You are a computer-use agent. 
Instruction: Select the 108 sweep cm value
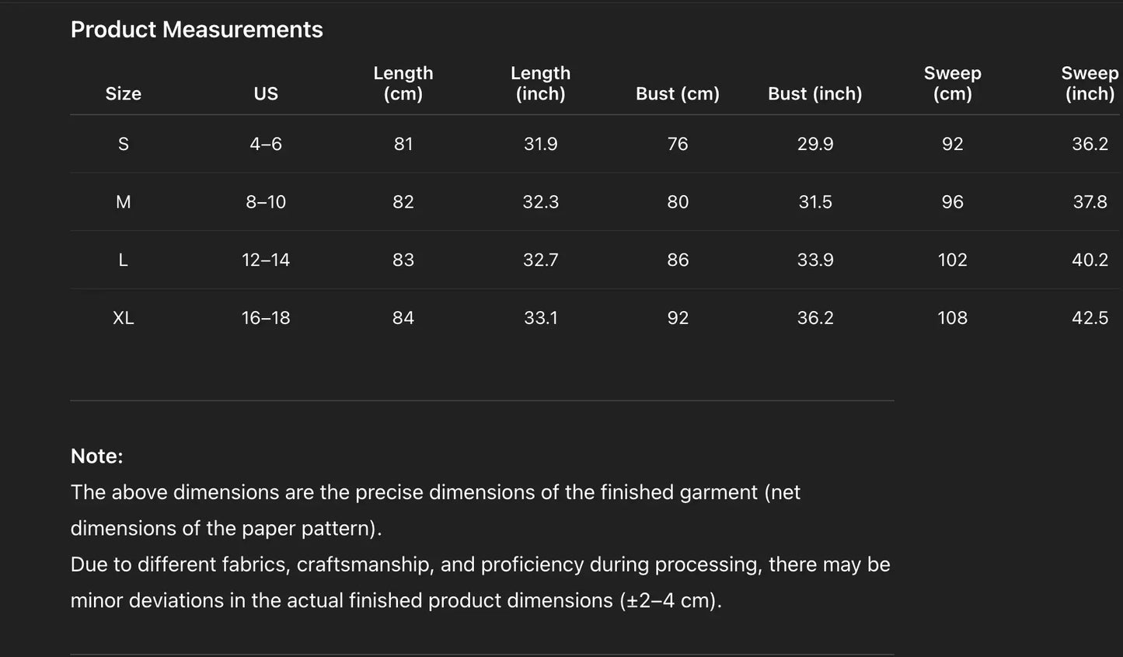(953, 318)
